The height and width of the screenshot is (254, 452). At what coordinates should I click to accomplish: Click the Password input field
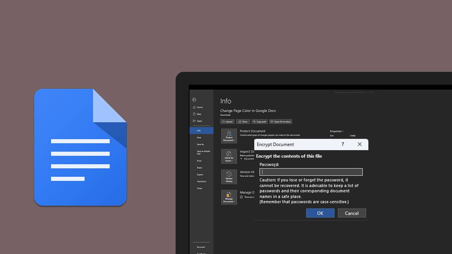(x=311, y=172)
